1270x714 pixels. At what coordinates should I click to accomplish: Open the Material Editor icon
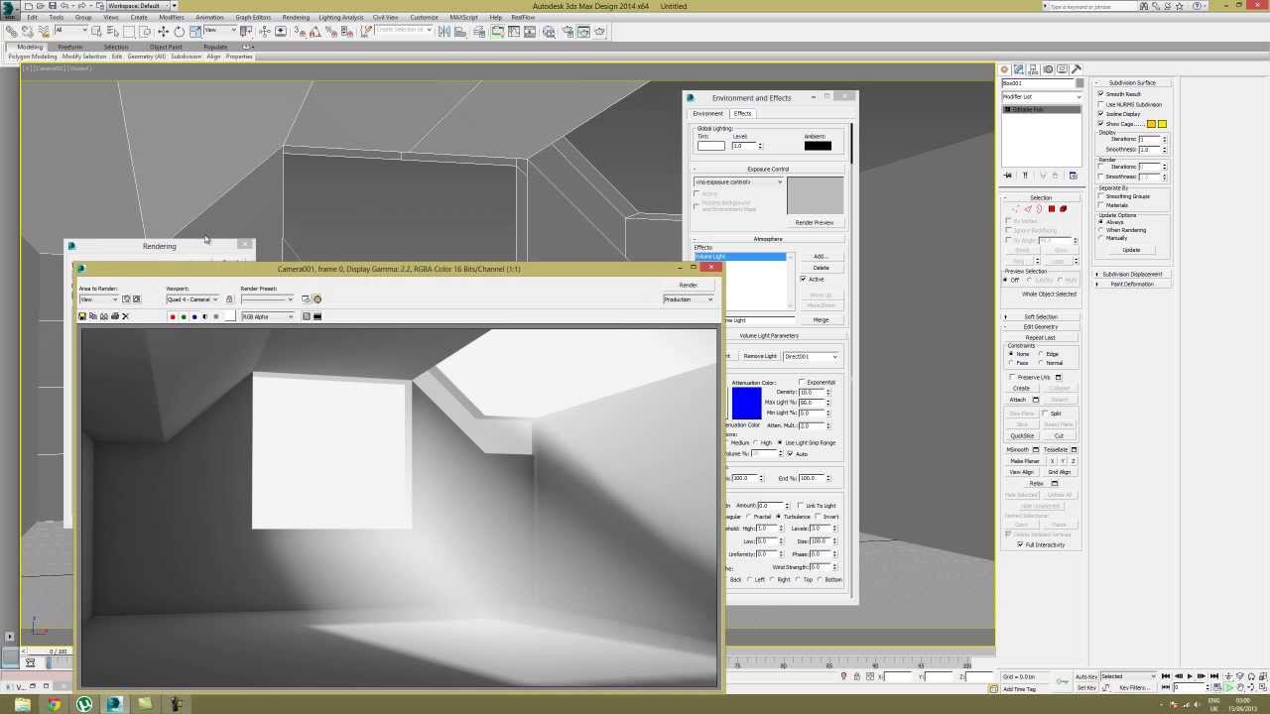point(548,31)
